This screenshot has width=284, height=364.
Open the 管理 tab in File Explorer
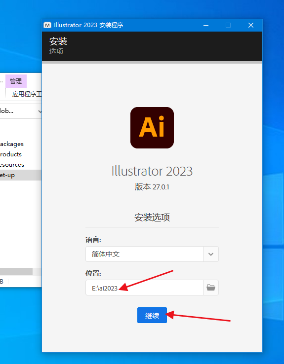click(x=16, y=81)
